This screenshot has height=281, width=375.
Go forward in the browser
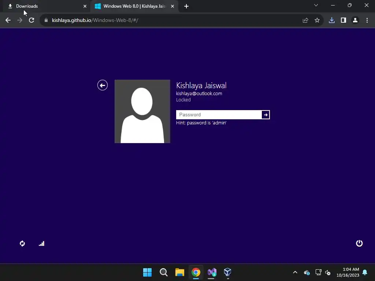point(20,20)
